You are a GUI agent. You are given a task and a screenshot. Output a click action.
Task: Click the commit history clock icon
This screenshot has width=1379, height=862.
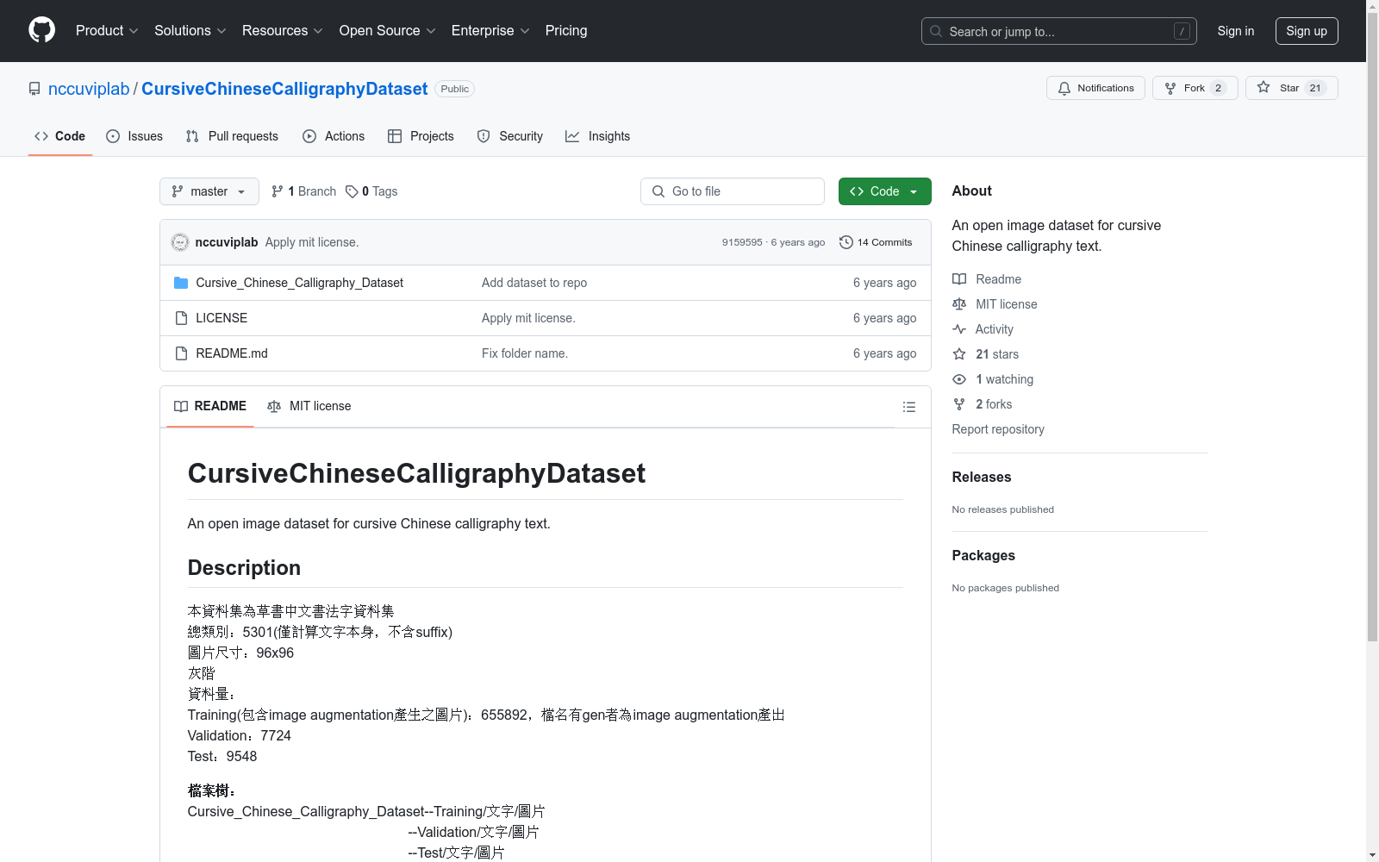(x=846, y=242)
